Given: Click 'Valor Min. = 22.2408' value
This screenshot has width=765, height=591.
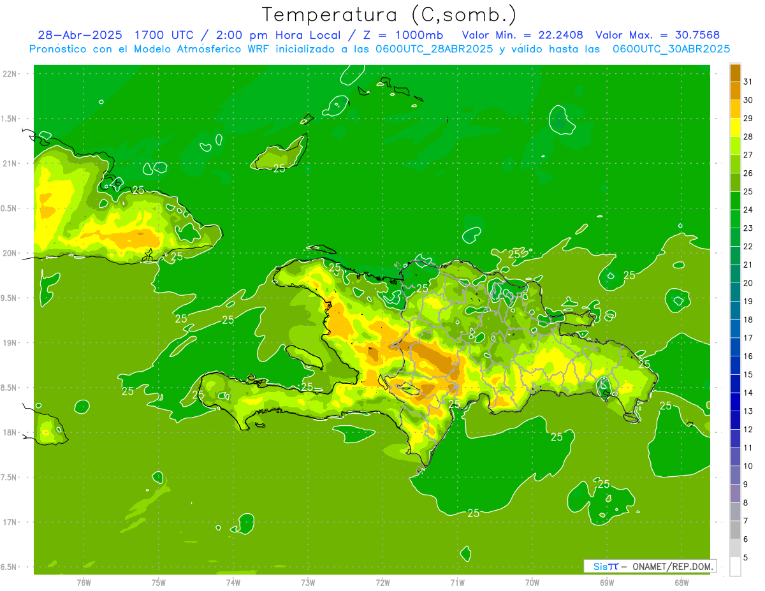Looking at the screenshot, I should [523, 35].
